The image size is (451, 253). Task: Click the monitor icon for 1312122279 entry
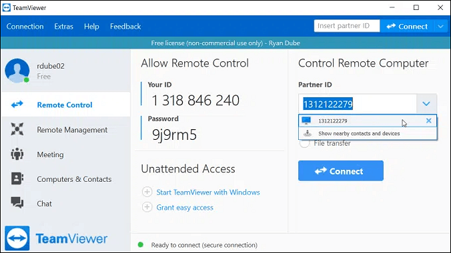(306, 121)
